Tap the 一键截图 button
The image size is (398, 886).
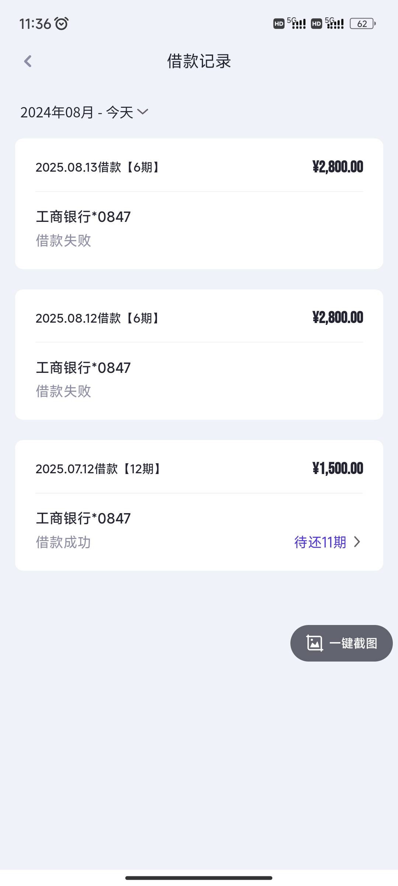pyautogui.click(x=342, y=643)
